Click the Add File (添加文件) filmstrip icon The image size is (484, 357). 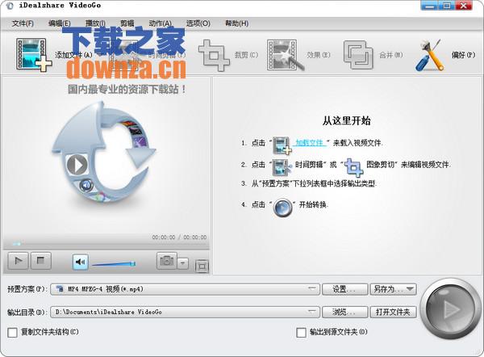(34, 55)
